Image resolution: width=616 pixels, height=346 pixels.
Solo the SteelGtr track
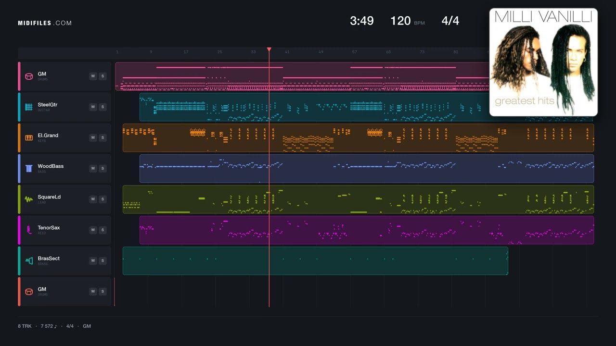coord(103,107)
